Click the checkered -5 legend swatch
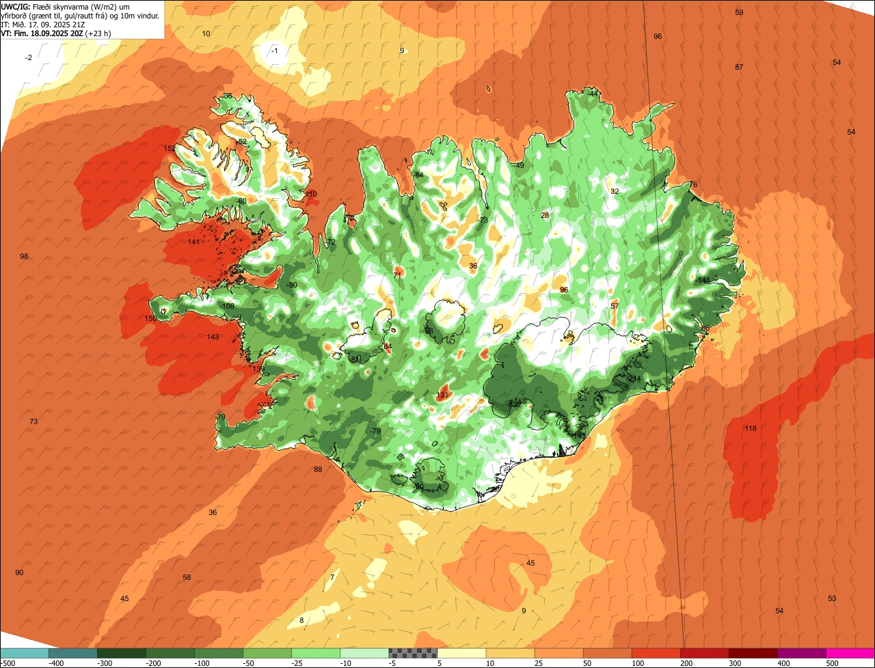Viewport: 875px width, 668px height. point(413,653)
